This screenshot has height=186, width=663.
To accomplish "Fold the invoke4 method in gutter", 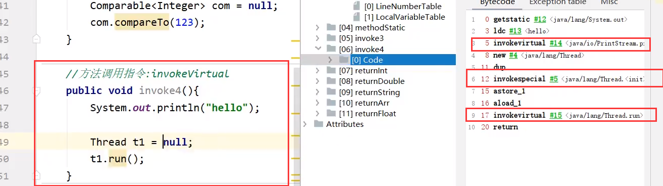I will (36, 91).
